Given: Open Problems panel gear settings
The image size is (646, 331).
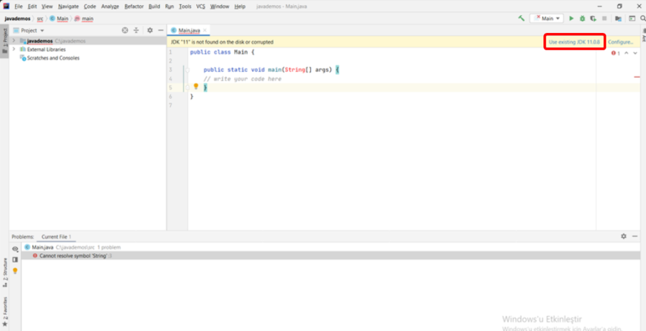Looking at the screenshot, I should [623, 236].
